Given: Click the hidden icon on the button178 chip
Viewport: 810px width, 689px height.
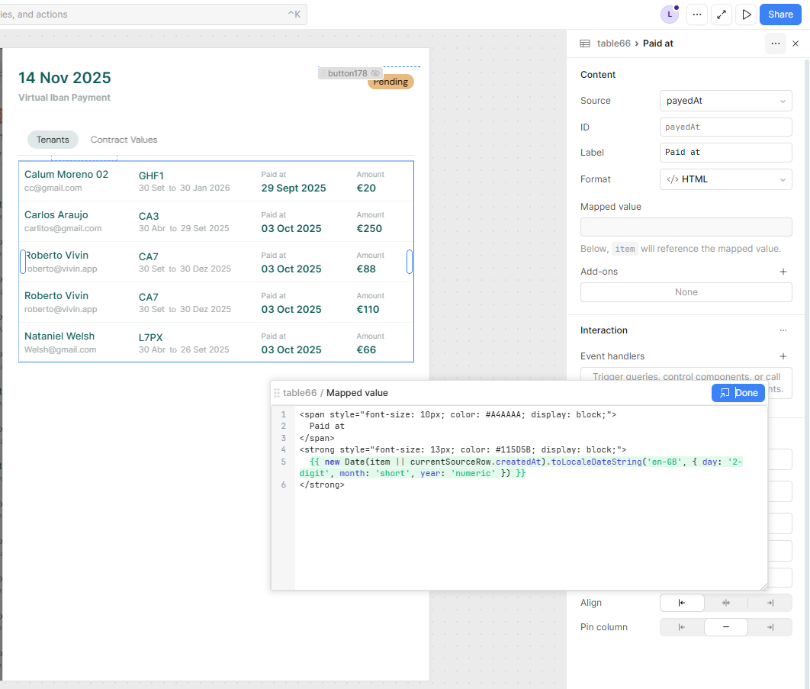Looking at the screenshot, I should [x=374, y=72].
